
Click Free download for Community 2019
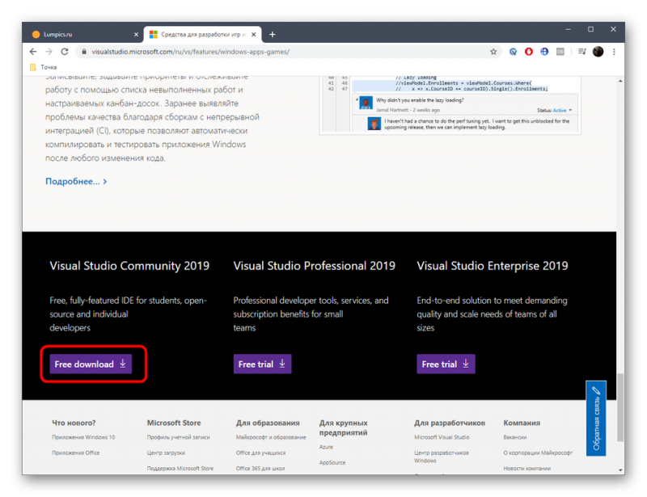pyautogui.click(x=91, y=364)
